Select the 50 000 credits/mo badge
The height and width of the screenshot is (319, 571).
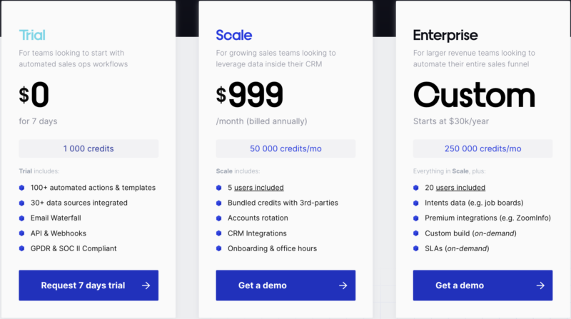285,148
